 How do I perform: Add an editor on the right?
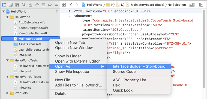tap(201, 5)
